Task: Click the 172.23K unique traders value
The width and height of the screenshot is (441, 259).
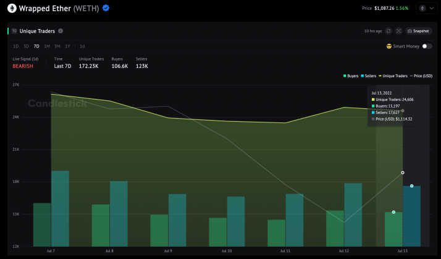Action: point(88,66)
